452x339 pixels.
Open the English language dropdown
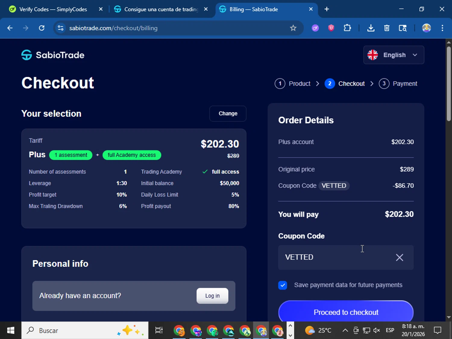tap(394, 55)
